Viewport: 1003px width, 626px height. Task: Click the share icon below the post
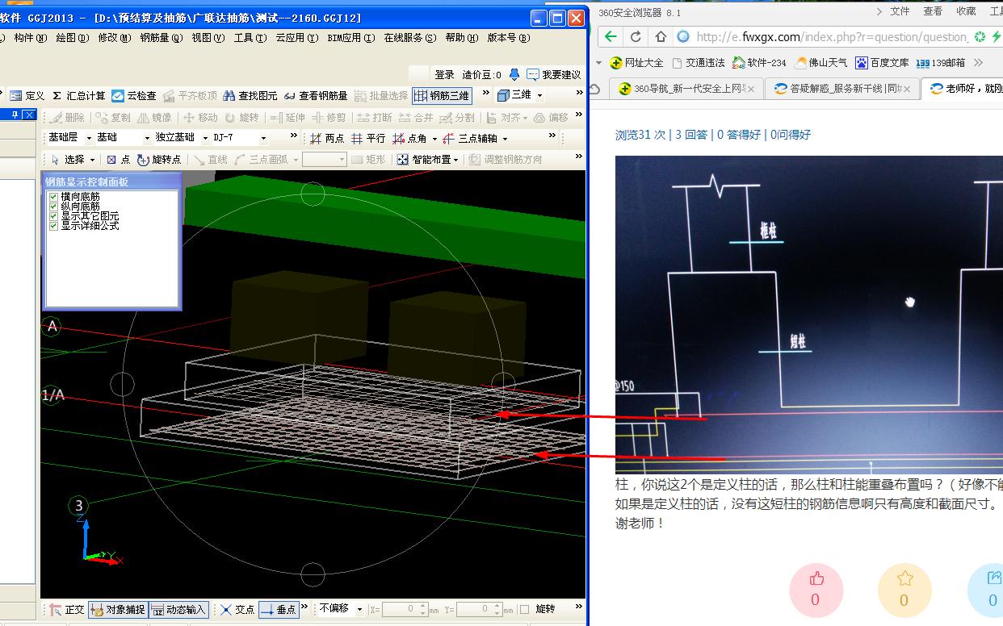tap(994, 578)
